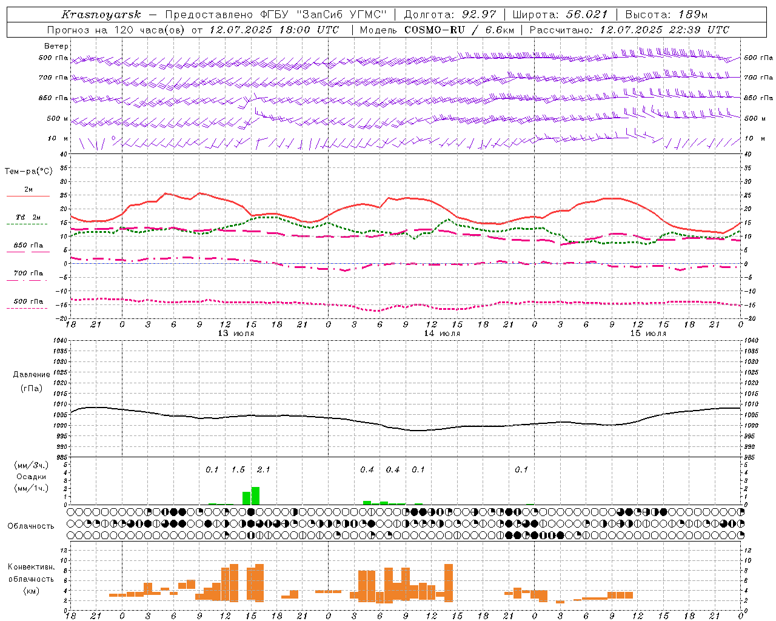This screenshot has height=621, width=776.
Task: Select the "2.1" precipitation amount value
Action: point(264,470)
